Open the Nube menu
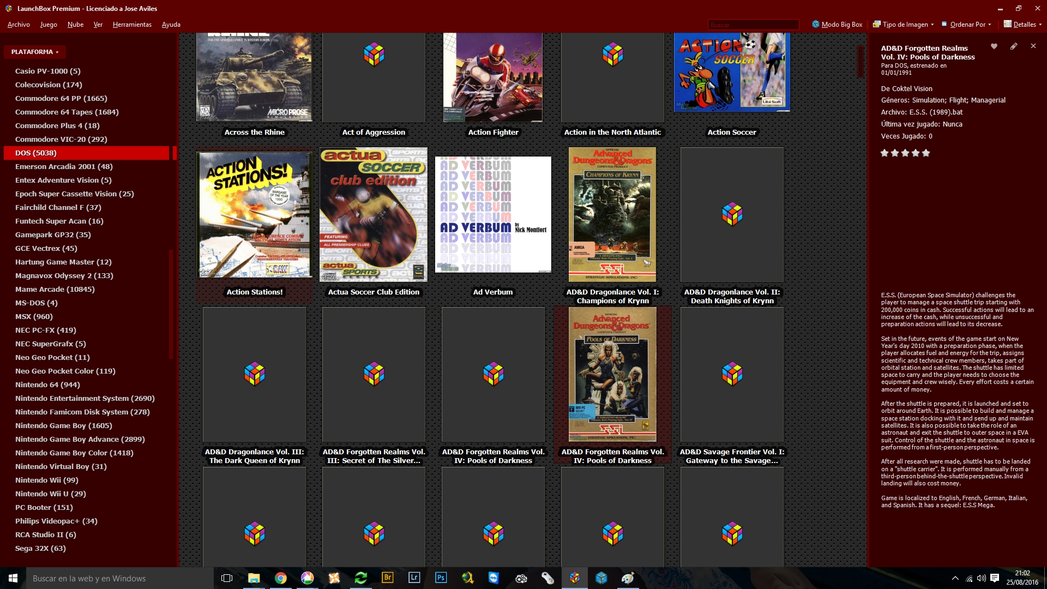The width and height of the screenshot is (1047, 589). 75,25
